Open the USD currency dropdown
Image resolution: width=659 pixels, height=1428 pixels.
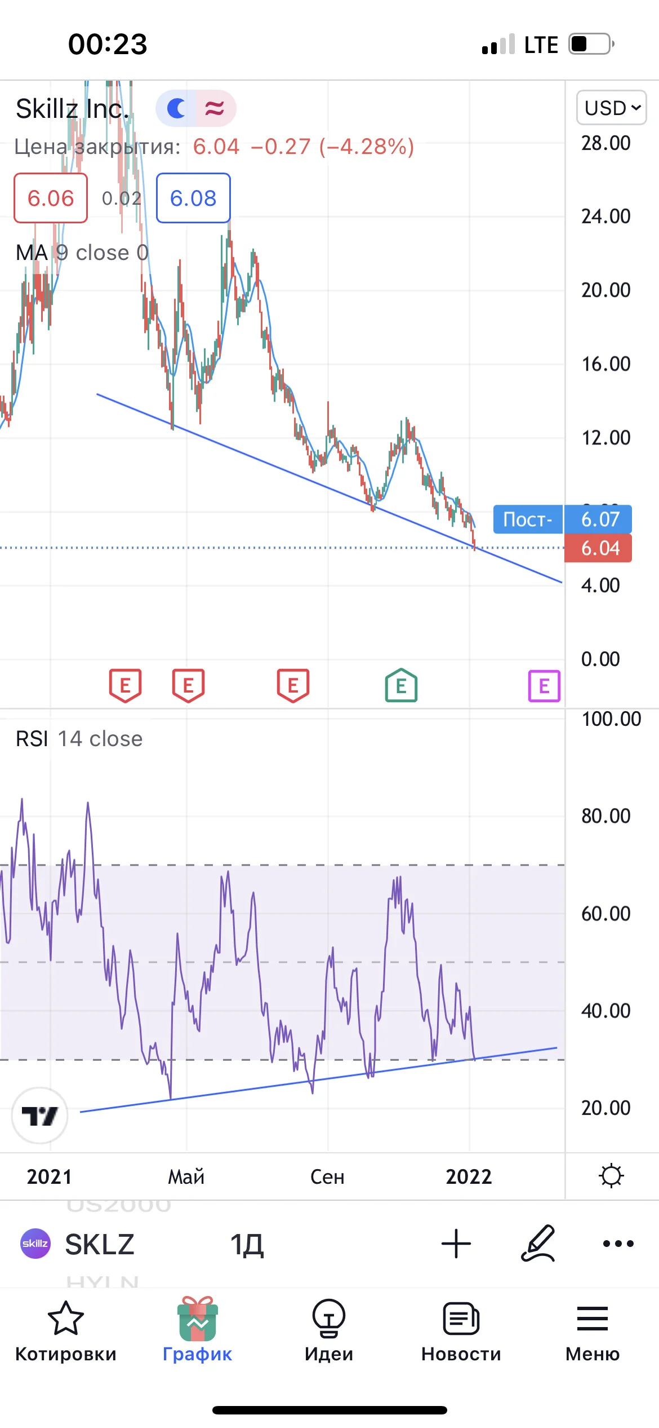coord(611,107)
